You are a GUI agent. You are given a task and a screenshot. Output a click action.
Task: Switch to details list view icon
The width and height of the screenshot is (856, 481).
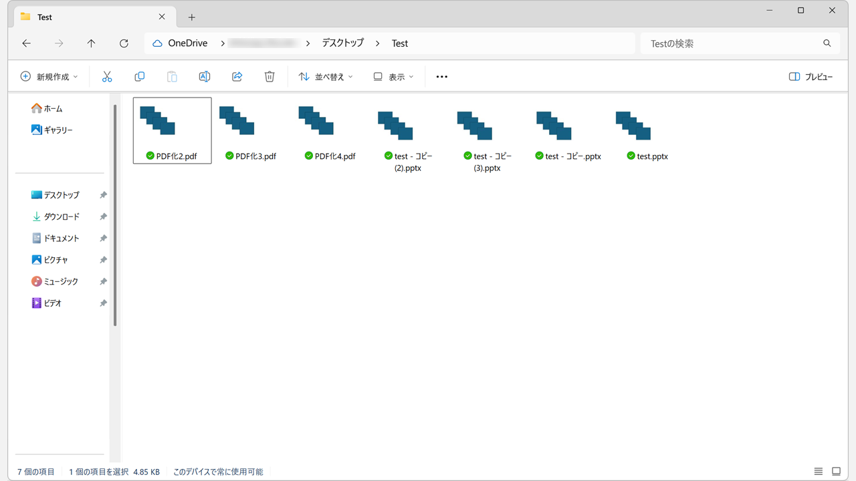coord(819,472)
